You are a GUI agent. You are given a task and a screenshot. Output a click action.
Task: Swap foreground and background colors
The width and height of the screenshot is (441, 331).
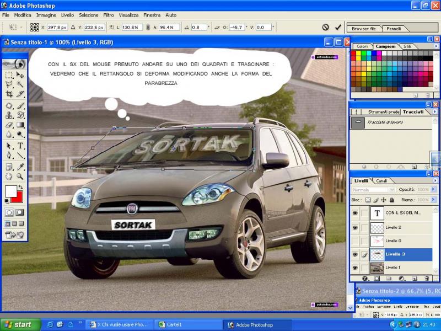tap(20, 187)
